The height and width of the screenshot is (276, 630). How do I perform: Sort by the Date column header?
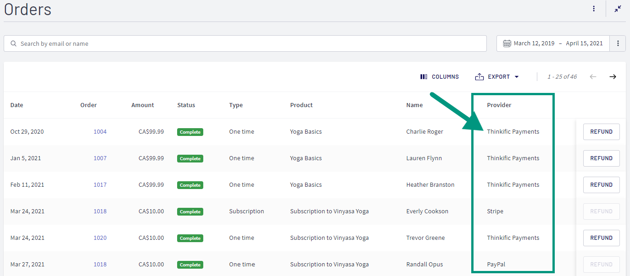(17, 105)
